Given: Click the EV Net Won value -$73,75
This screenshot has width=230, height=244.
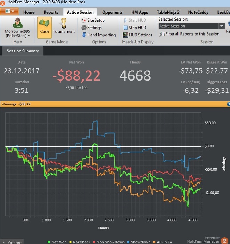Looking at the screenshot, I should click(x=191, y=71).
